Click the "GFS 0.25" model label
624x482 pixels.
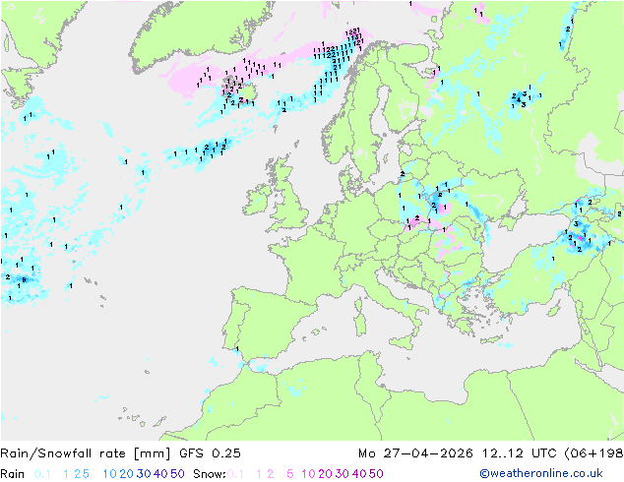click(210, 453)
